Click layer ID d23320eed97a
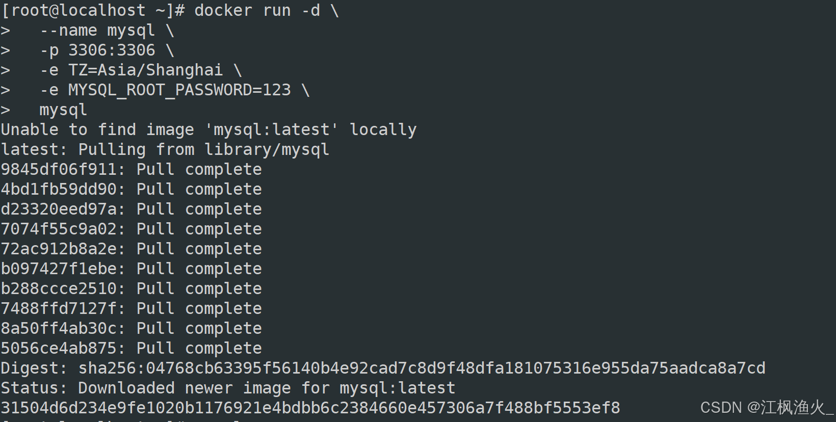The height and width of the screenshot is (422, 836). click(x=60, y=209)
